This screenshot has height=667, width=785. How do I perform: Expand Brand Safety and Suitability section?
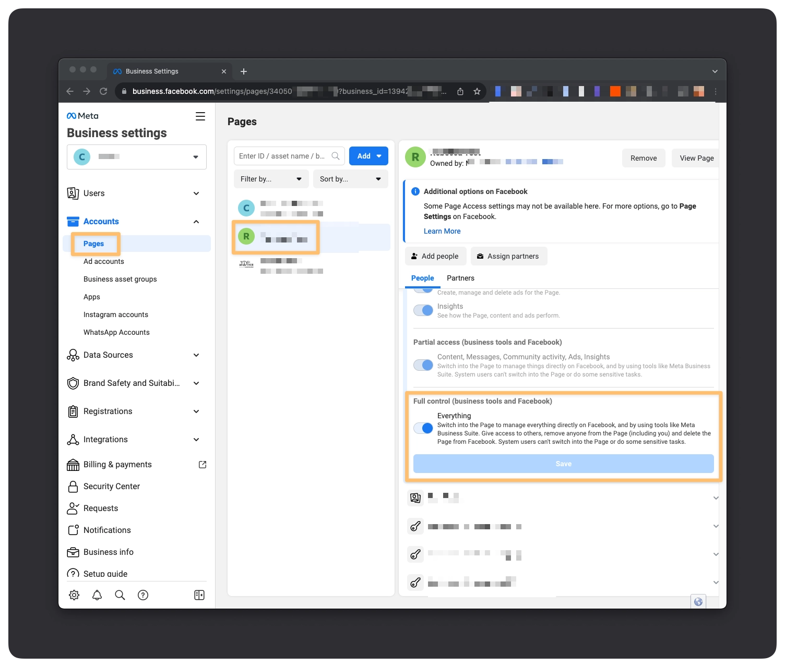196,383
